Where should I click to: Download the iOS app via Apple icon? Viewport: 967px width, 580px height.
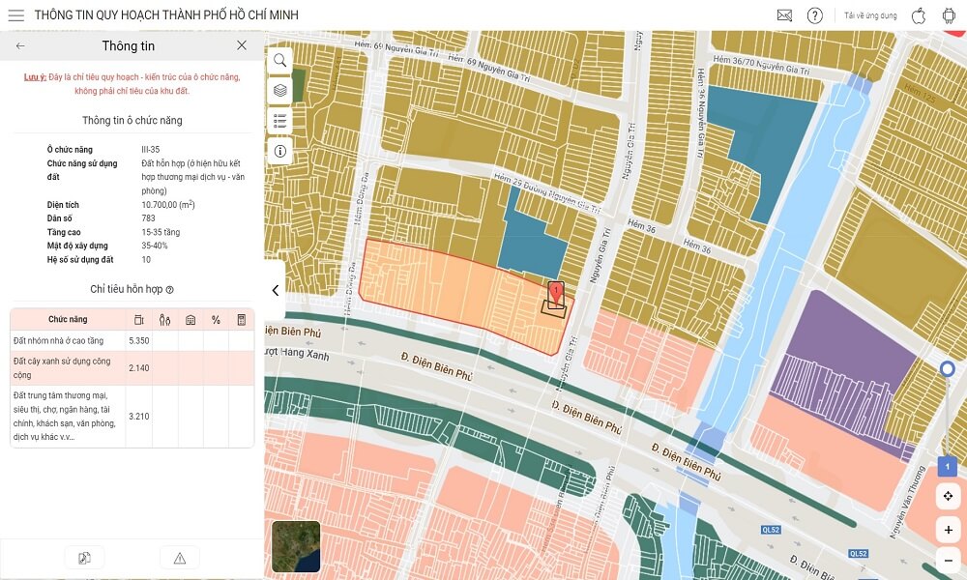919,15
